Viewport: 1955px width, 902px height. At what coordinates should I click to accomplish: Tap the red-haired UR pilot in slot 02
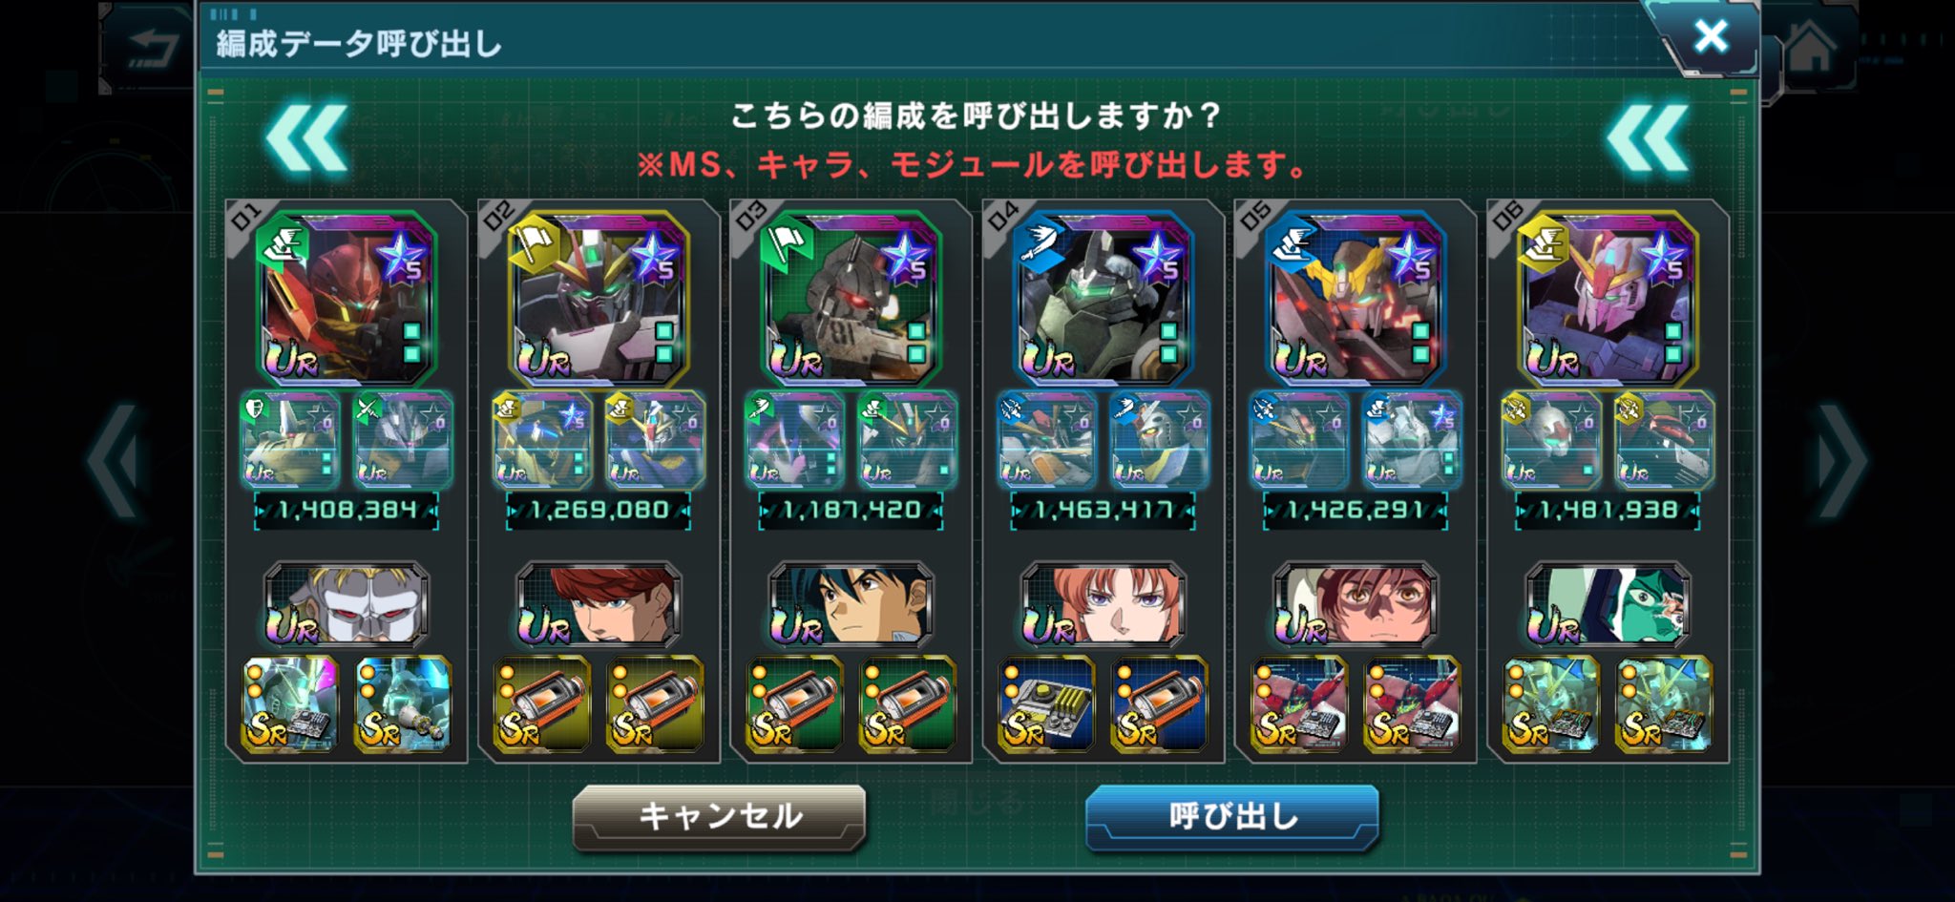pos(599,605)
